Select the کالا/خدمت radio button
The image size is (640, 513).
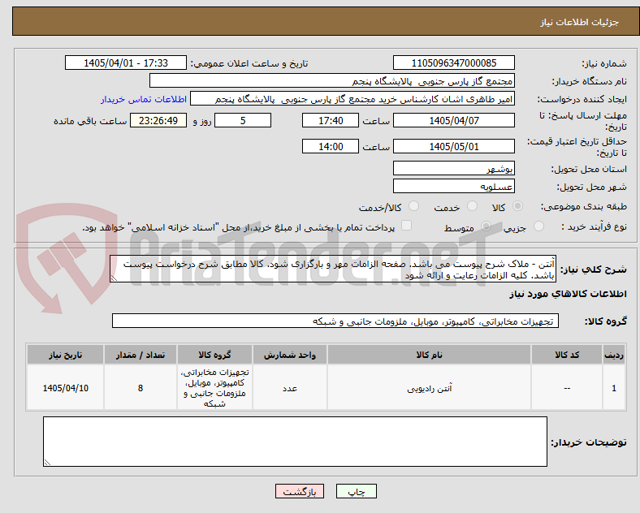(414, 206)
